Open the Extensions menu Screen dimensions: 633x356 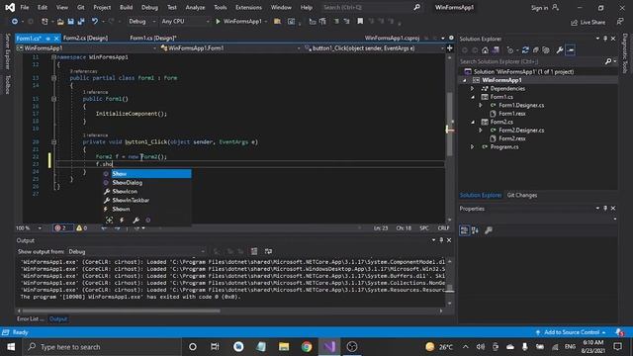coord(248,7)
